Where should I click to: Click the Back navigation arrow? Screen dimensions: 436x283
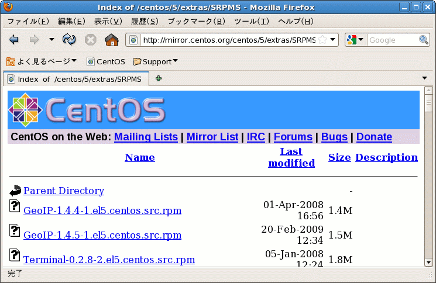click(14, 40)
